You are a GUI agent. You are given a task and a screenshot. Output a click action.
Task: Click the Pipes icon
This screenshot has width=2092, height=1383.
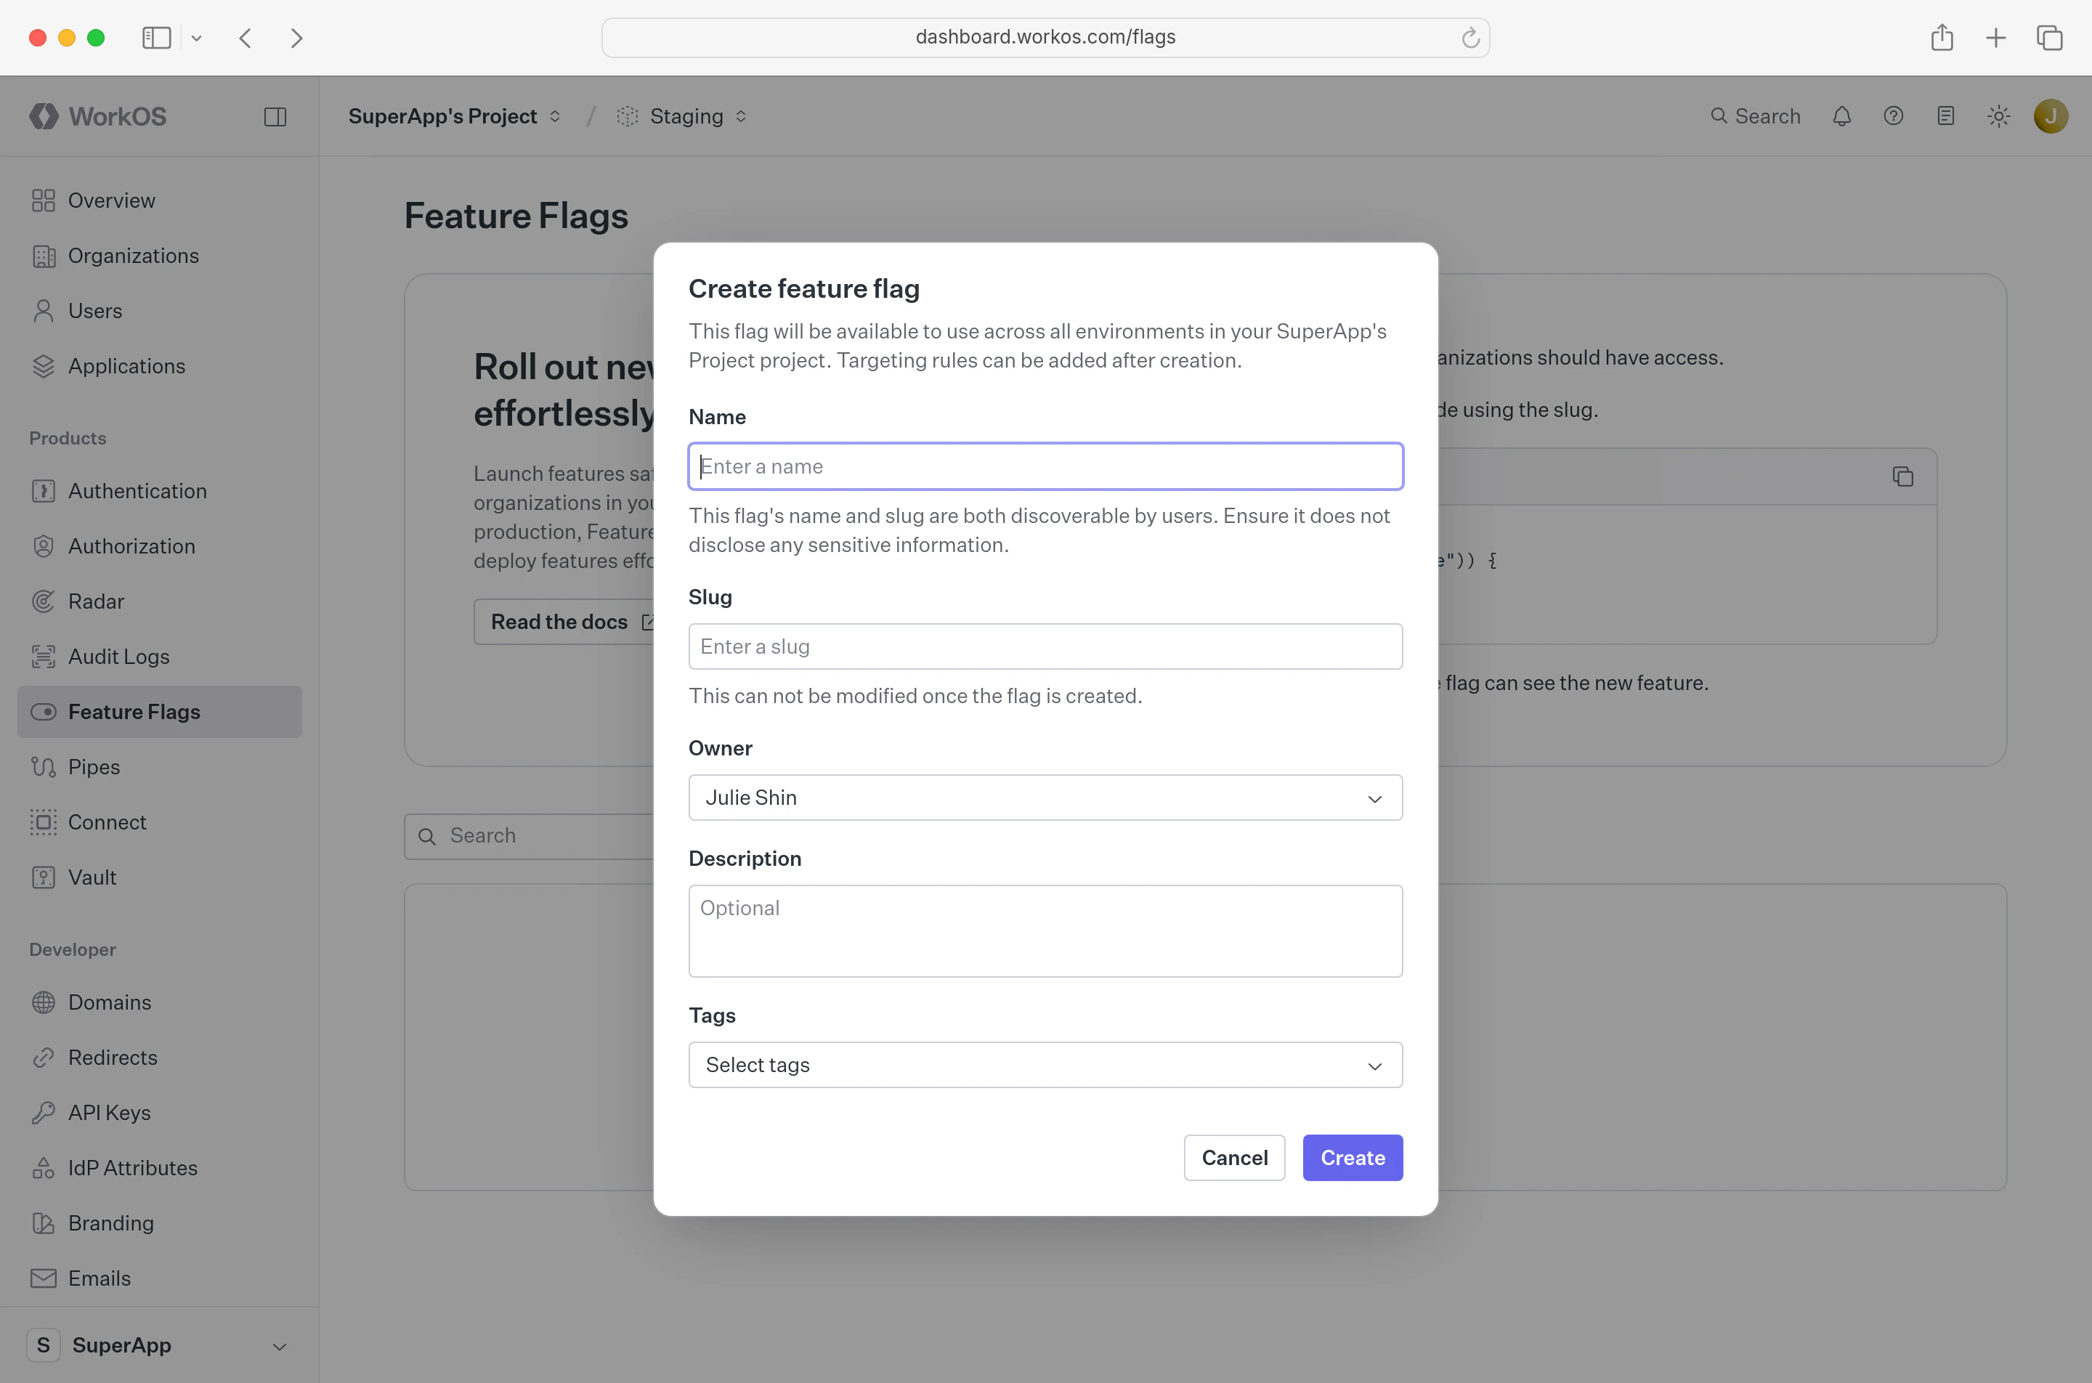[x=43, y=767]
